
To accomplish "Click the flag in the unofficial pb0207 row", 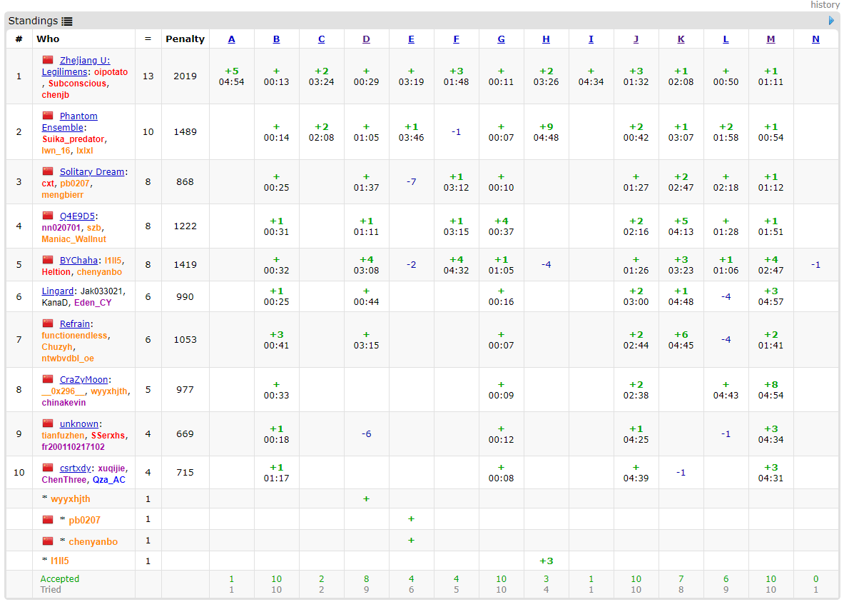I will click(x=48, y=519).
